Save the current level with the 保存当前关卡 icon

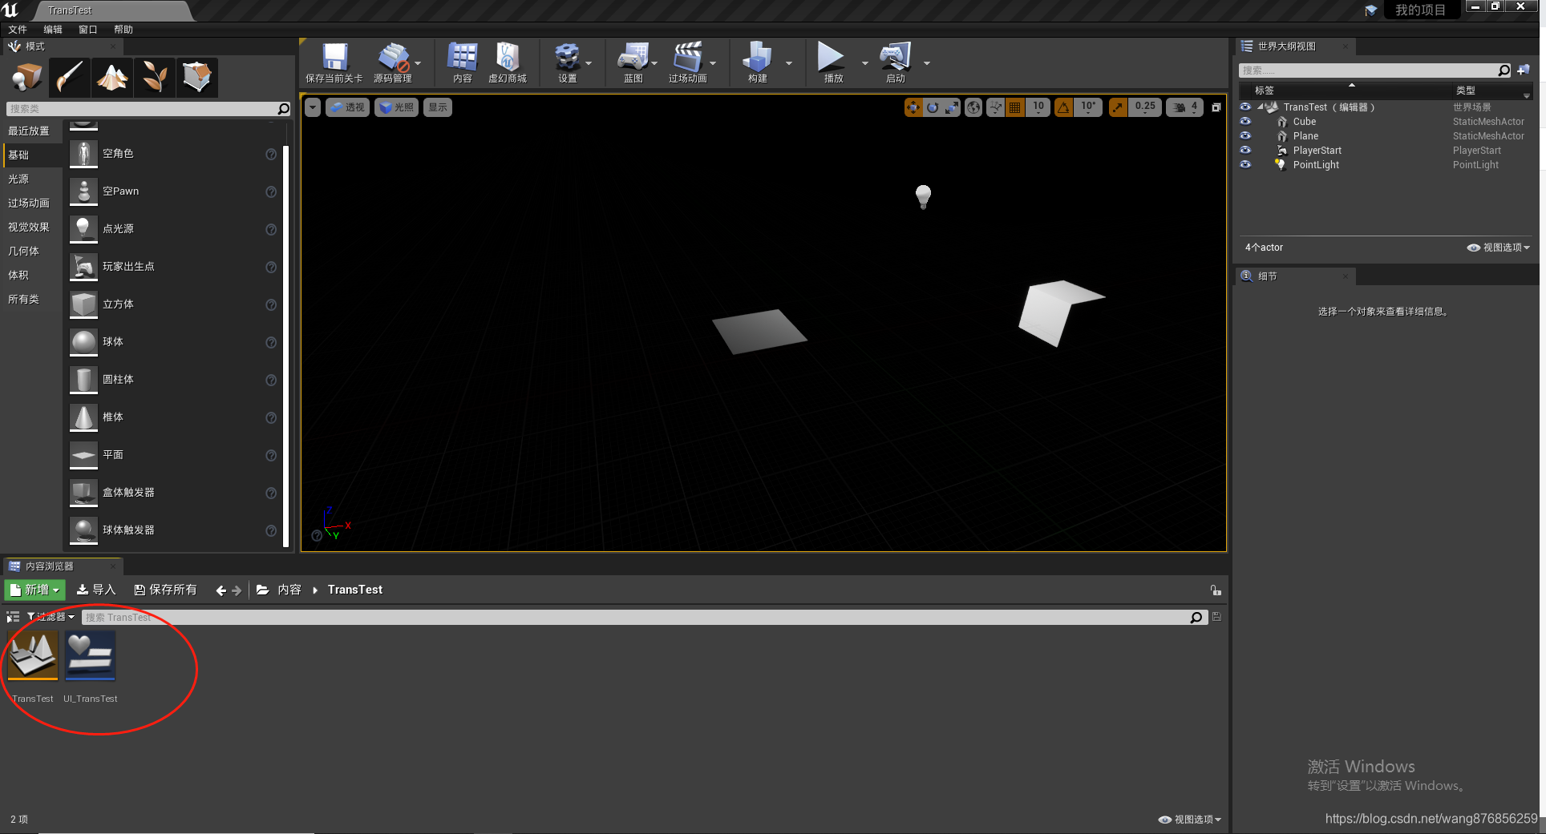click(x=334, y=57)
